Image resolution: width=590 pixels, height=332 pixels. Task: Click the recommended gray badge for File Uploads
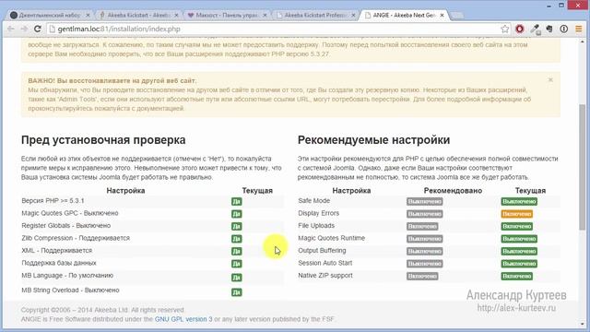point(422,226)
